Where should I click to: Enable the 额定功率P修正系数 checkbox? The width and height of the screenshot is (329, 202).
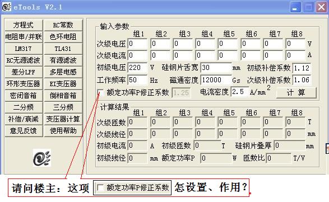[x=101, y=93]
